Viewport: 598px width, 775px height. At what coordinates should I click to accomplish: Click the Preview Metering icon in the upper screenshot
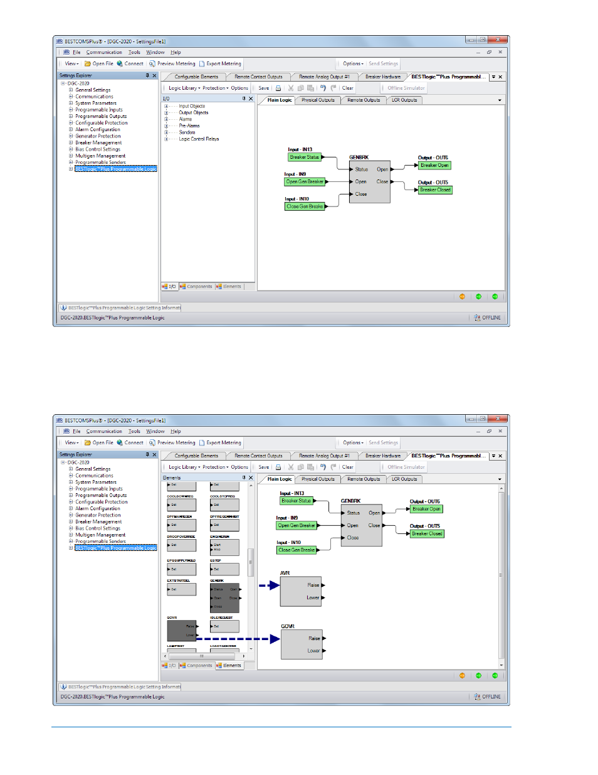coord(152,63)
